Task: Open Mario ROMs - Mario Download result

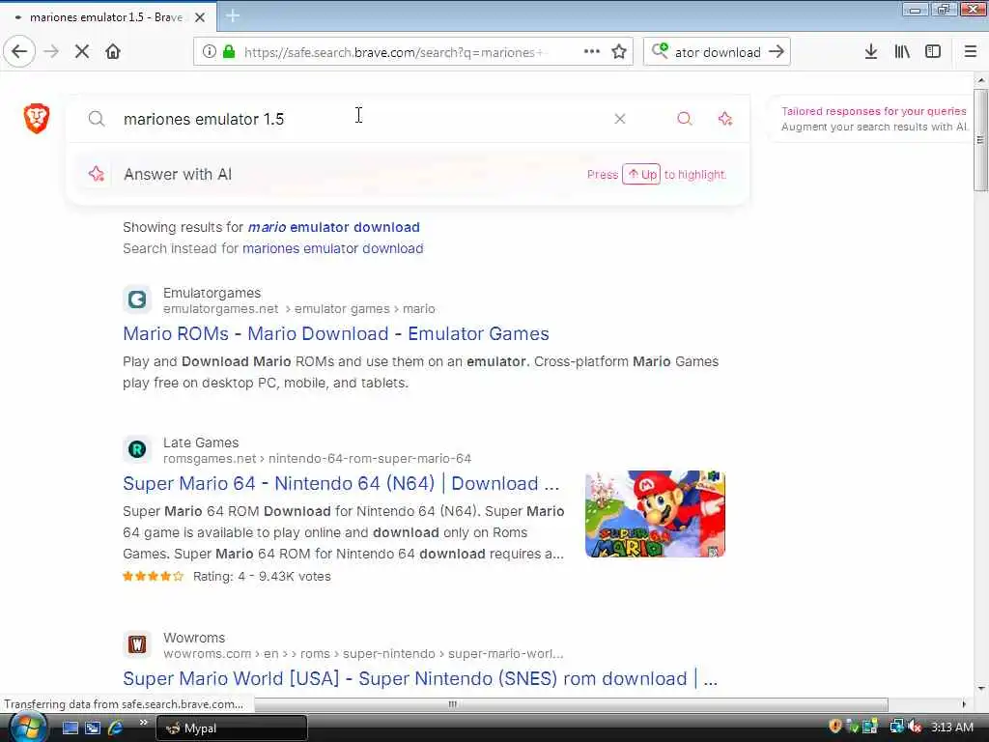Action: point(335,333)
